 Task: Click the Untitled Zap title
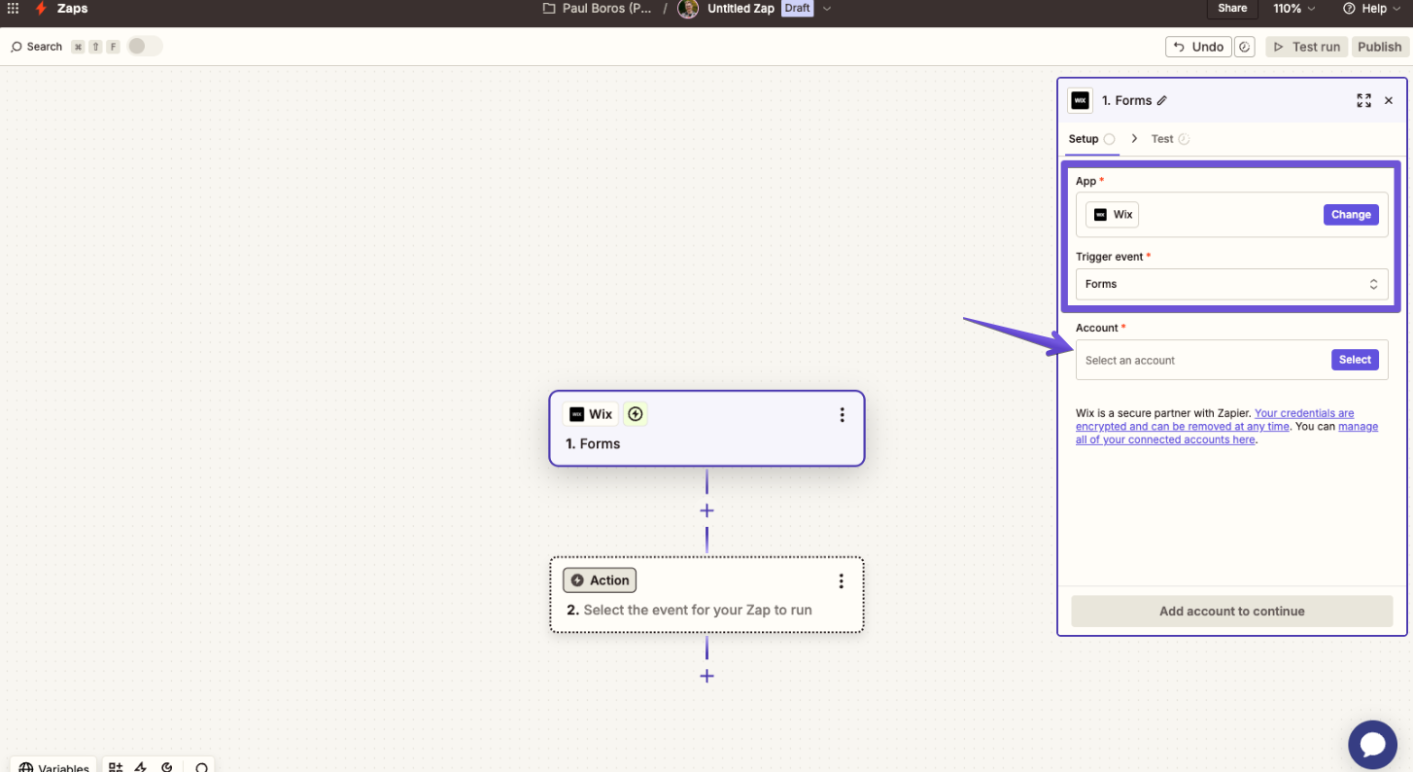point(741,8)
